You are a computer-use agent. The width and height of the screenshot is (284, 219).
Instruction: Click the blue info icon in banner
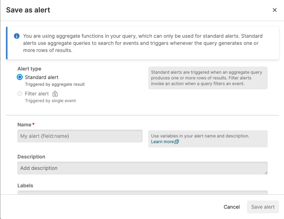16,36
